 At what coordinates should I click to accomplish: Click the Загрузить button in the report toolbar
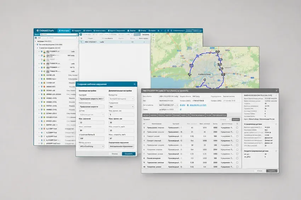coord(145,35)
